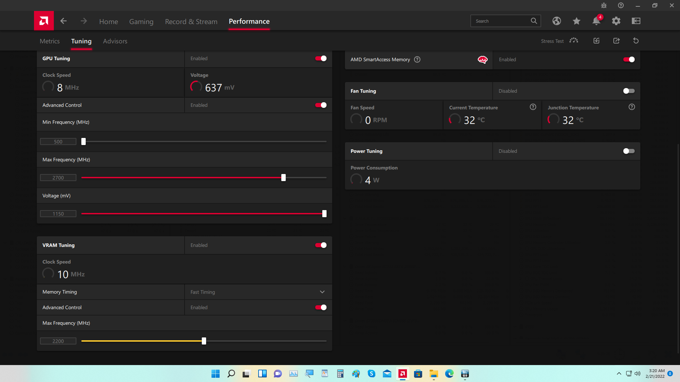Open the web browser globe icon
680x382 pixels.
tap(556, 21)
